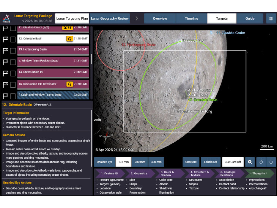This screenshot has width=277, height=208.
Task: Click the headphones icon on Discussion #4: Terminator
Action: [69, 84]
